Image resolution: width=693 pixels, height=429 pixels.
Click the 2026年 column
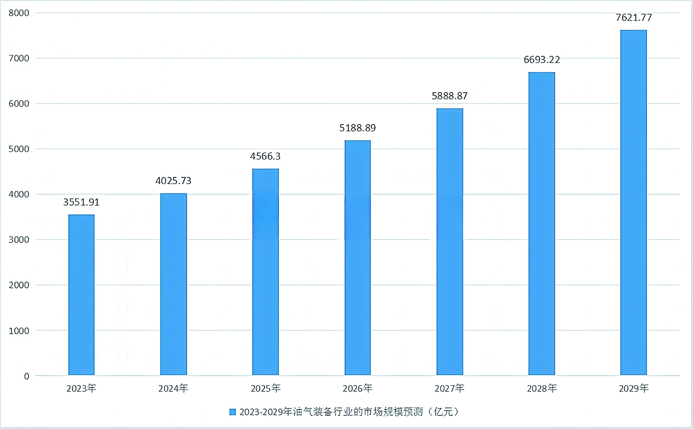pyautogui.click(x=357, y=258)
